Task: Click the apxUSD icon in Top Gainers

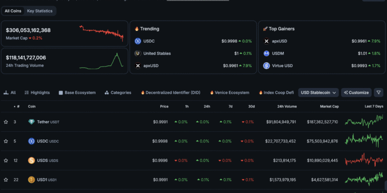Action: coord(266,41)
